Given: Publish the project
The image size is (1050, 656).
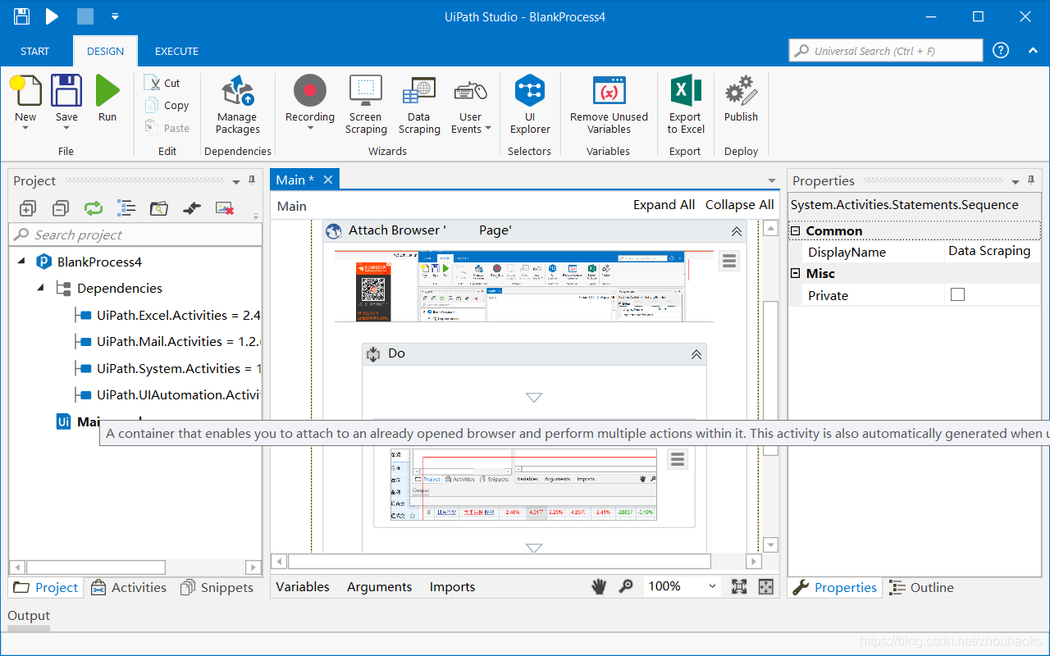Looking at the screenshot, I should [x=741, y=99].
